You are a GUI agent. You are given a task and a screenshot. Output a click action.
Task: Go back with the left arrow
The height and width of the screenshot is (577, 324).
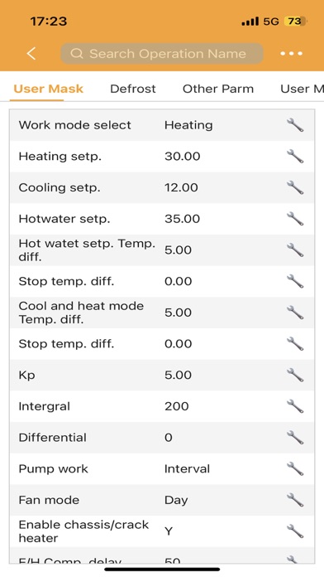tap(31, 54)
